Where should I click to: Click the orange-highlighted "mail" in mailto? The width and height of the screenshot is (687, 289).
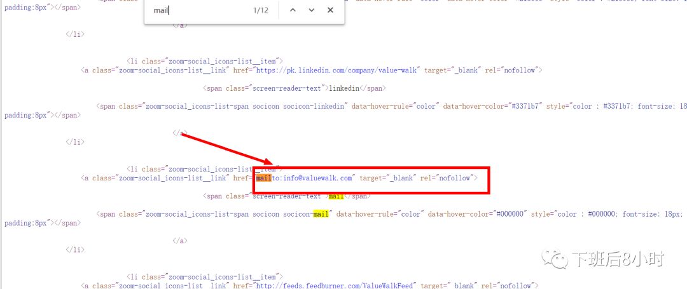264,178
